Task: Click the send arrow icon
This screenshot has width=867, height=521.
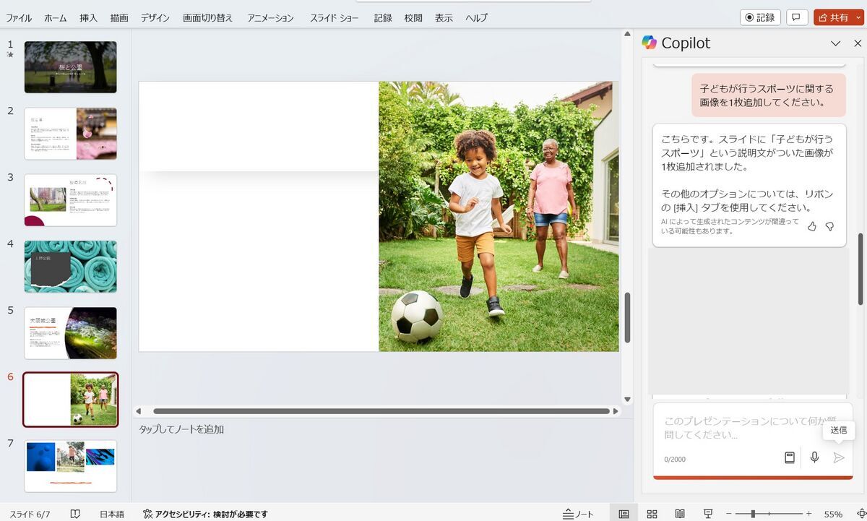Action: coord(838,457)
